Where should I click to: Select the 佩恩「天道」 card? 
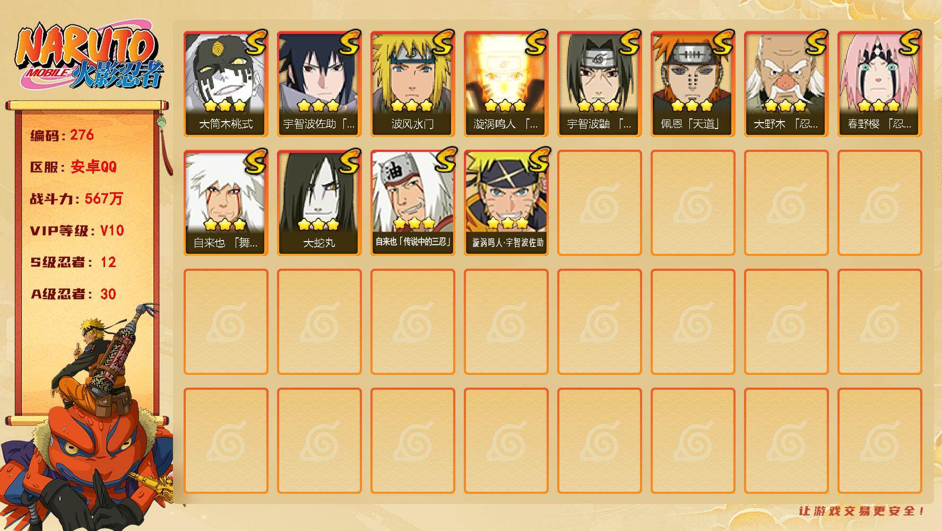pos(693,84)
